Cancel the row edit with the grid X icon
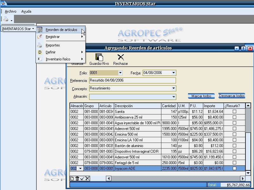Image resolution: width=254 pixels, height=190 pixels. point(88,179)
